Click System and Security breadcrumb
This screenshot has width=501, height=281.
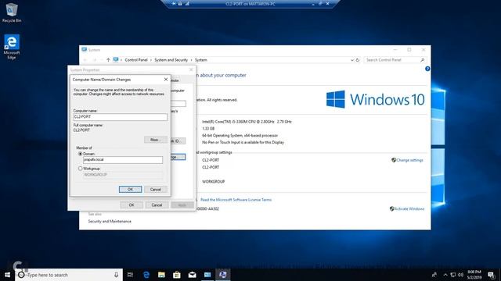point(171,60)
